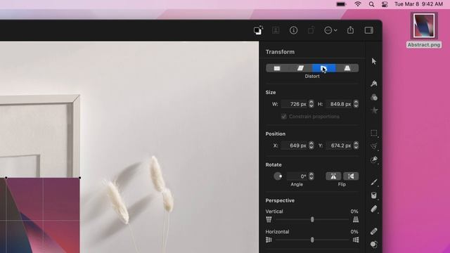Click the Horizontal perspective slider handle

(312, 240)
